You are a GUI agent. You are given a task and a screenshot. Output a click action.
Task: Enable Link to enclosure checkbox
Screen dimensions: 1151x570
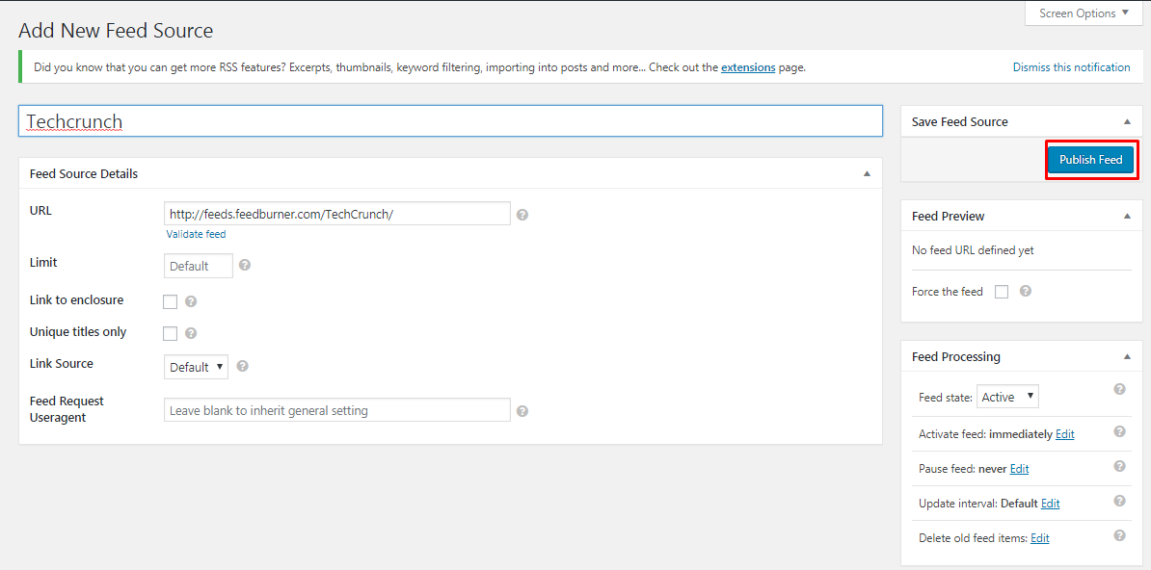pos(171,301)
